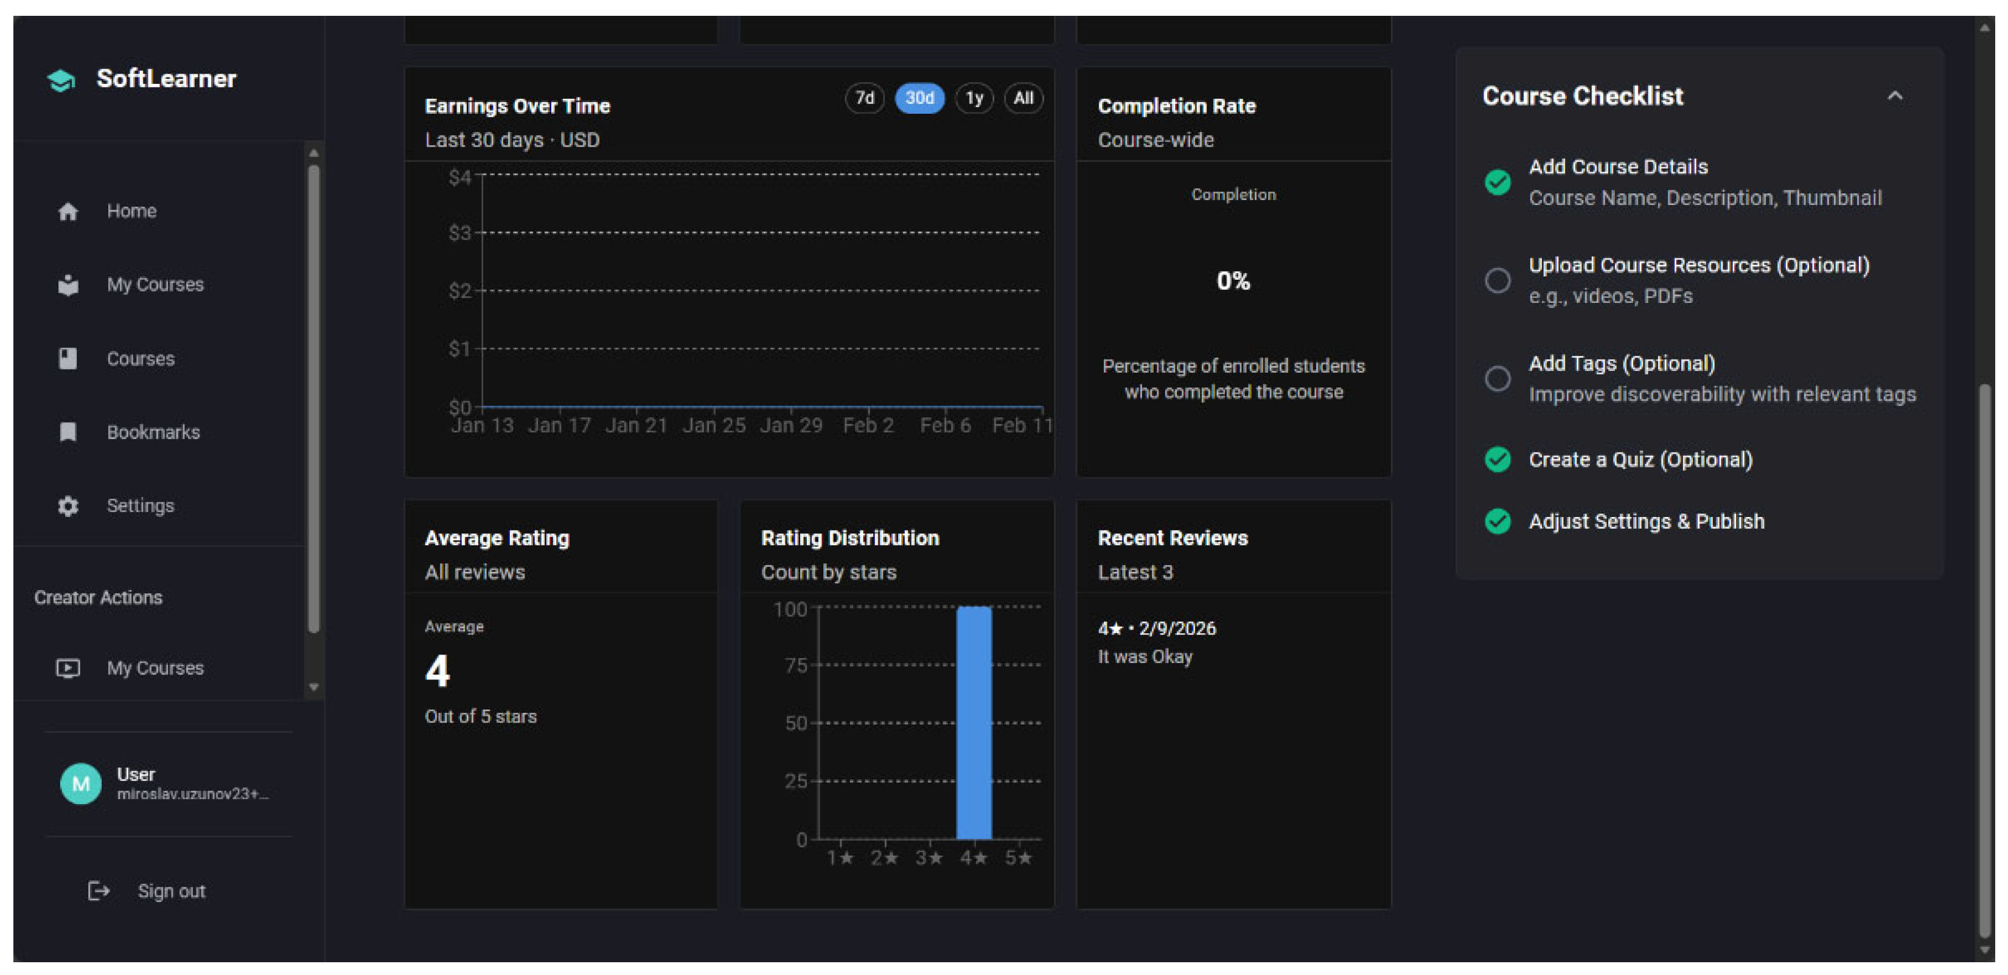Click the Settings gear icon
Screen dimensions: 2008x975
[x=68, y=506]
